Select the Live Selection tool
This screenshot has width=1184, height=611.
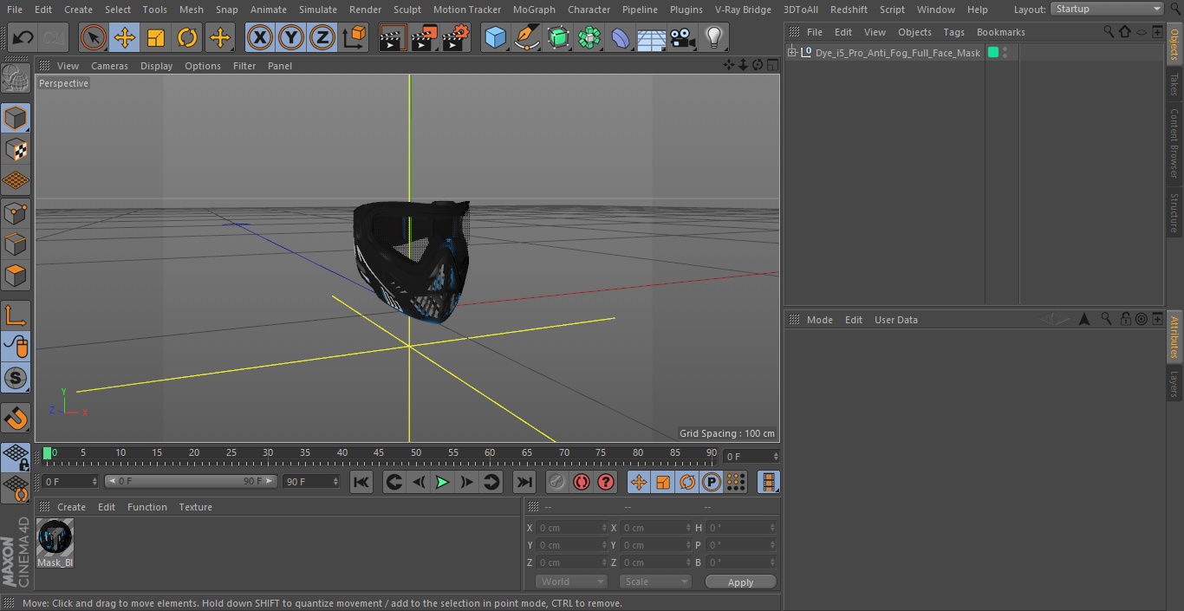pyautogui.click(x=94, y=37)
